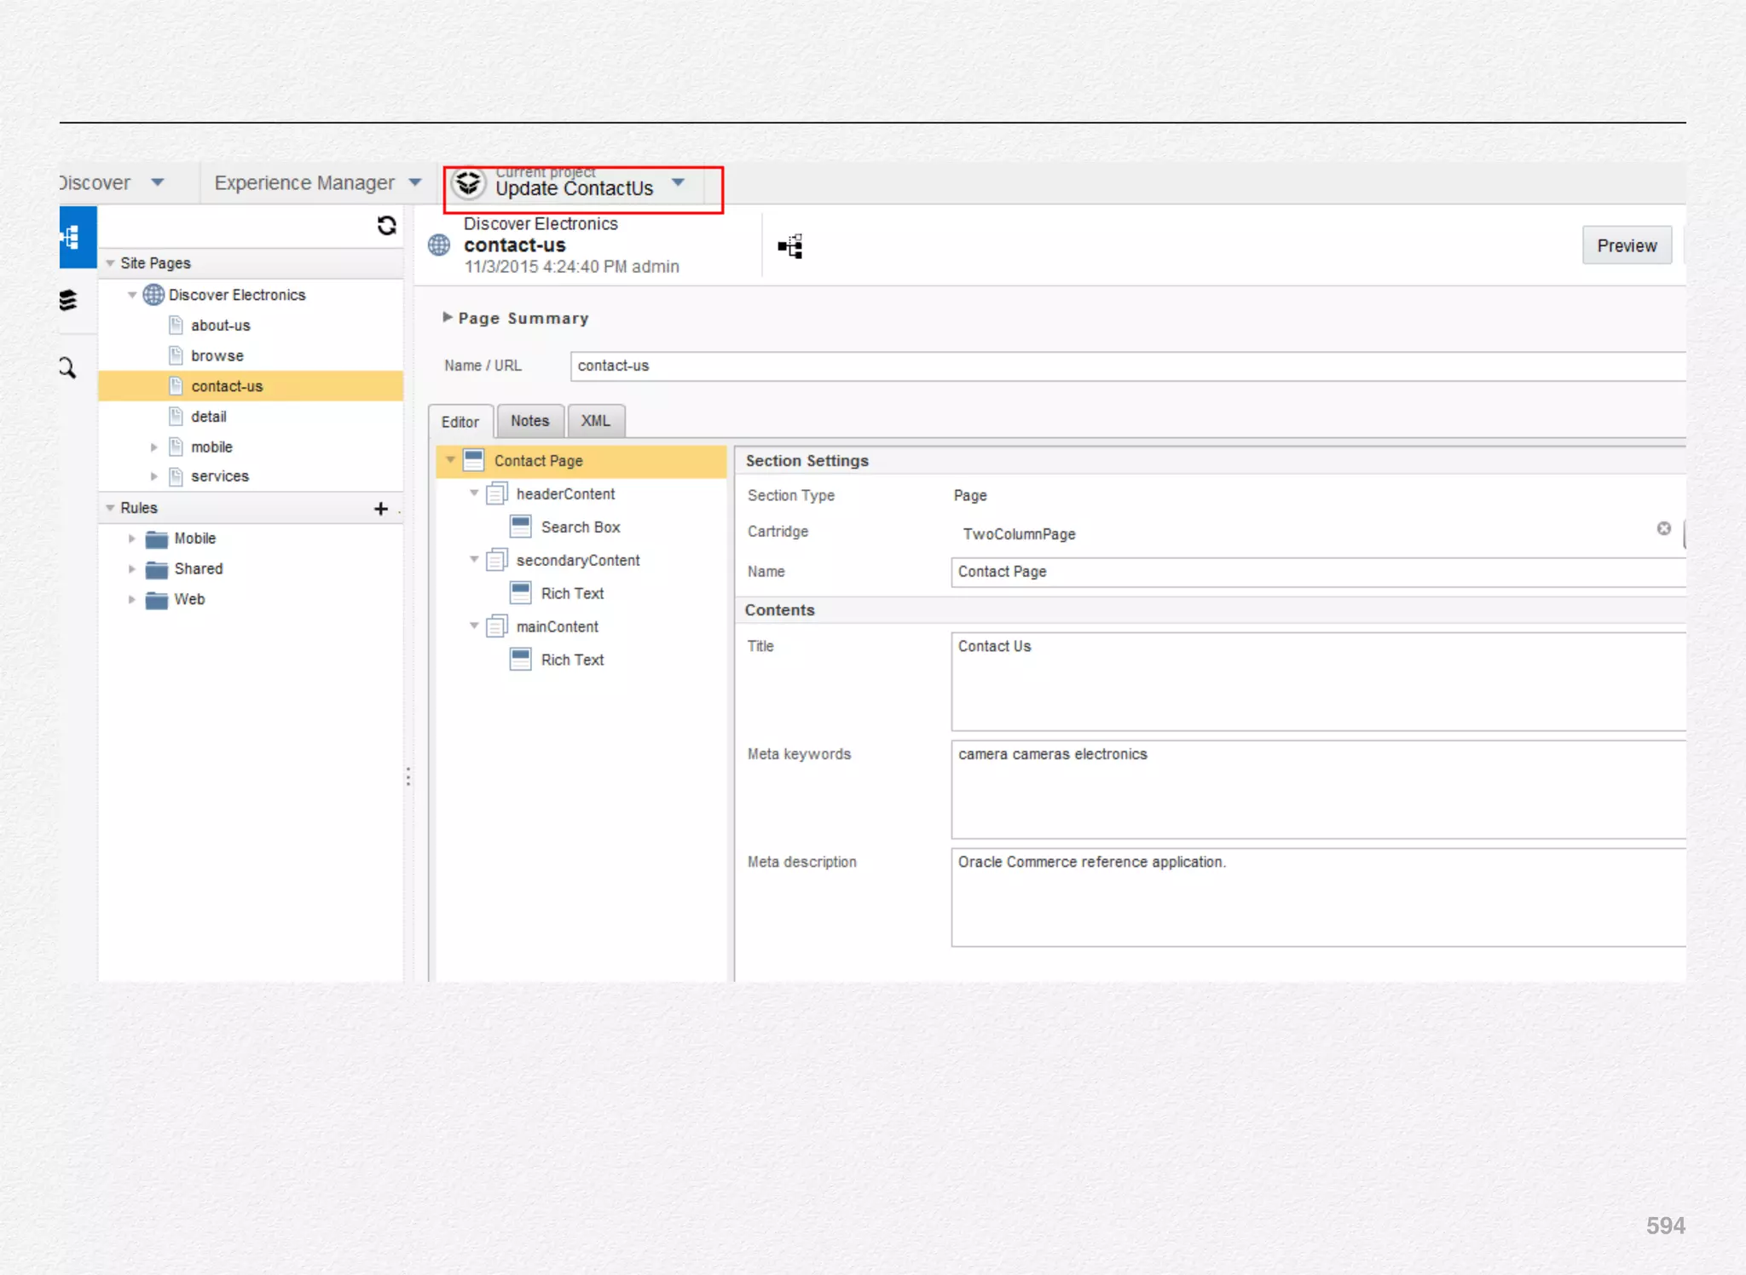The height and width of the screenshot is (1275, 1746).
Task: Click the Discover Electronics globe icon in tree
Action: point(153,295)
